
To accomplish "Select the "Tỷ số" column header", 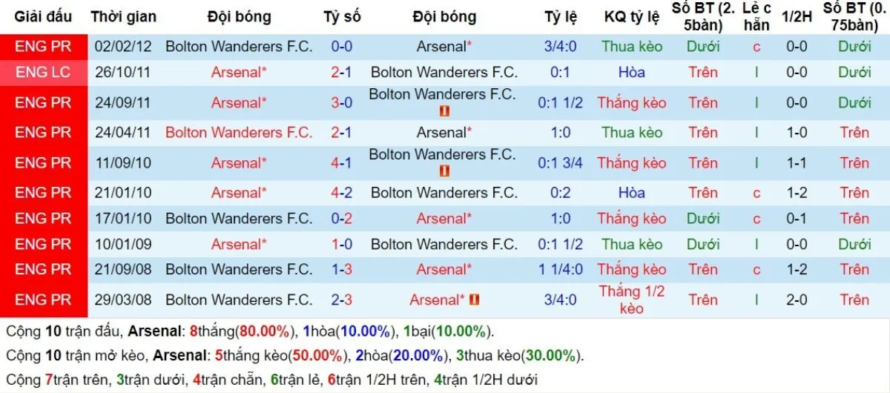I will tap(342, 17).
